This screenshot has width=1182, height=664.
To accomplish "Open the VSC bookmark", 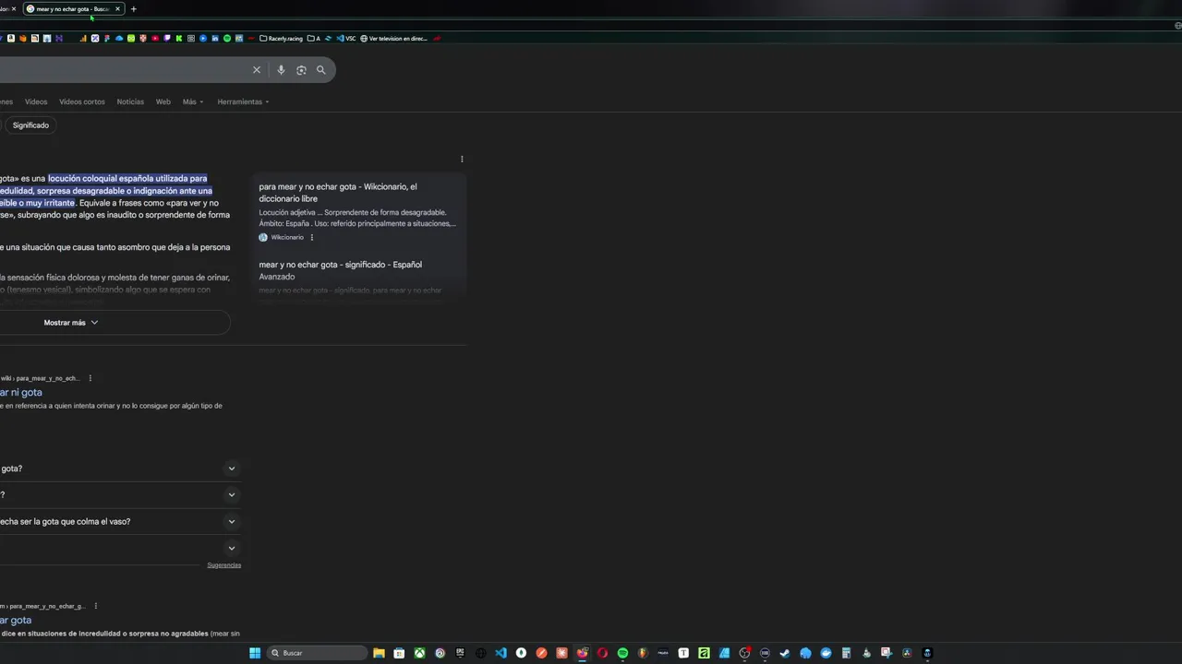I will pos(346,39).
